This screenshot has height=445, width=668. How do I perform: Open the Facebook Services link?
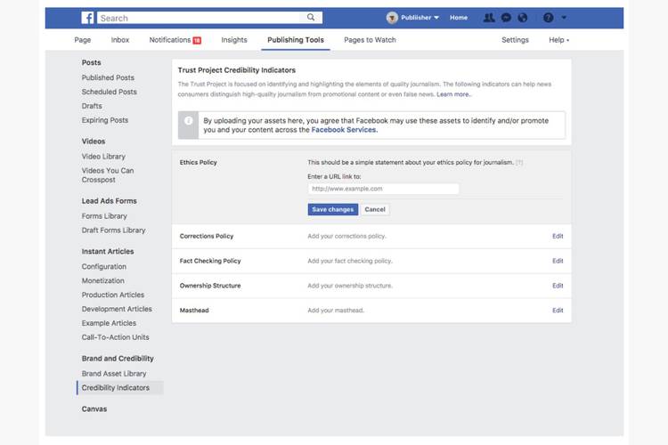pyautogui.click(x=344, y=130)
